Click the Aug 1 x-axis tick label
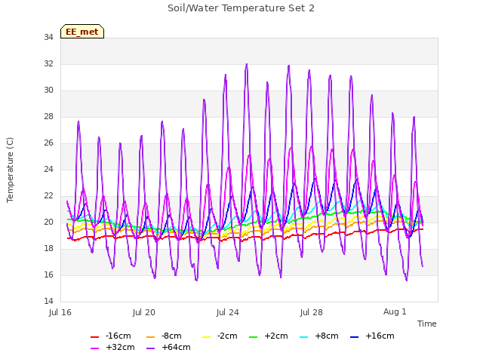 pyautogui.click(x=395, y=311)
